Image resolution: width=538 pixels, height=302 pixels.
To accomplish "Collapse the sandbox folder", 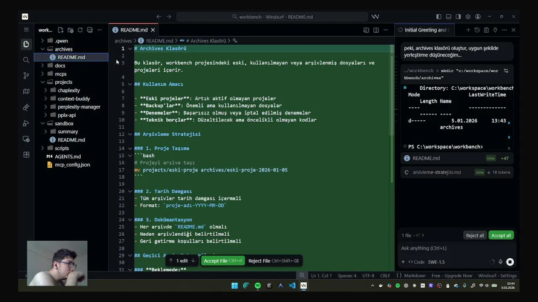I will point(42,123).
